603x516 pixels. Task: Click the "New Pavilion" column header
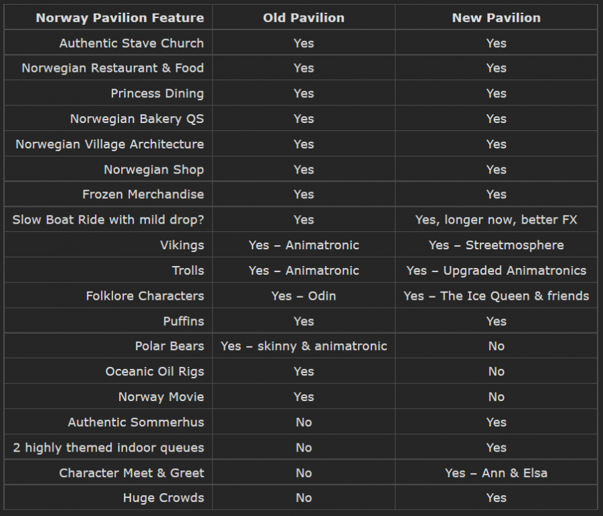(496, 18)
